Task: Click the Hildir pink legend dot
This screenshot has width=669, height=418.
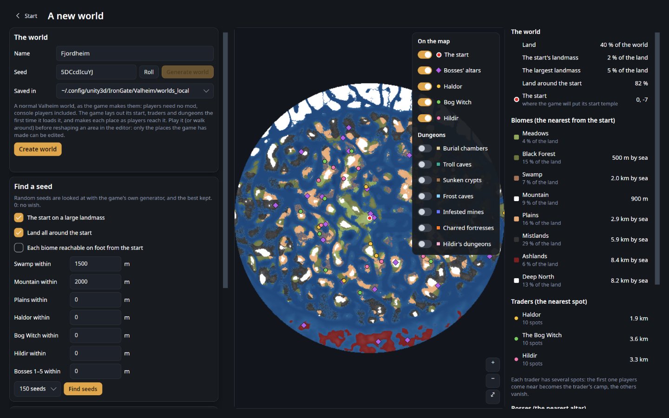Action: click(439, 118)
